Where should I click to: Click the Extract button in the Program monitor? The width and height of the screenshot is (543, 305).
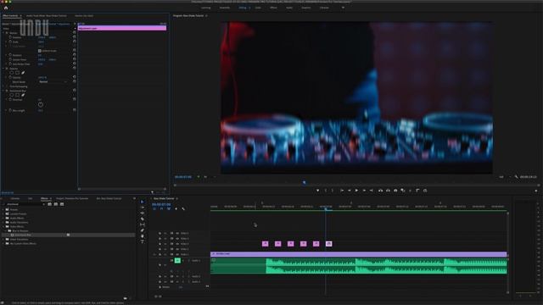click(x=388, y=191)
